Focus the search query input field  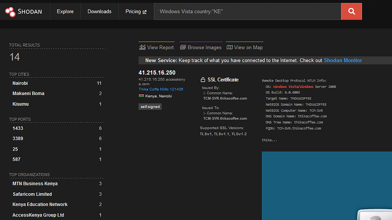pos(248,12)
